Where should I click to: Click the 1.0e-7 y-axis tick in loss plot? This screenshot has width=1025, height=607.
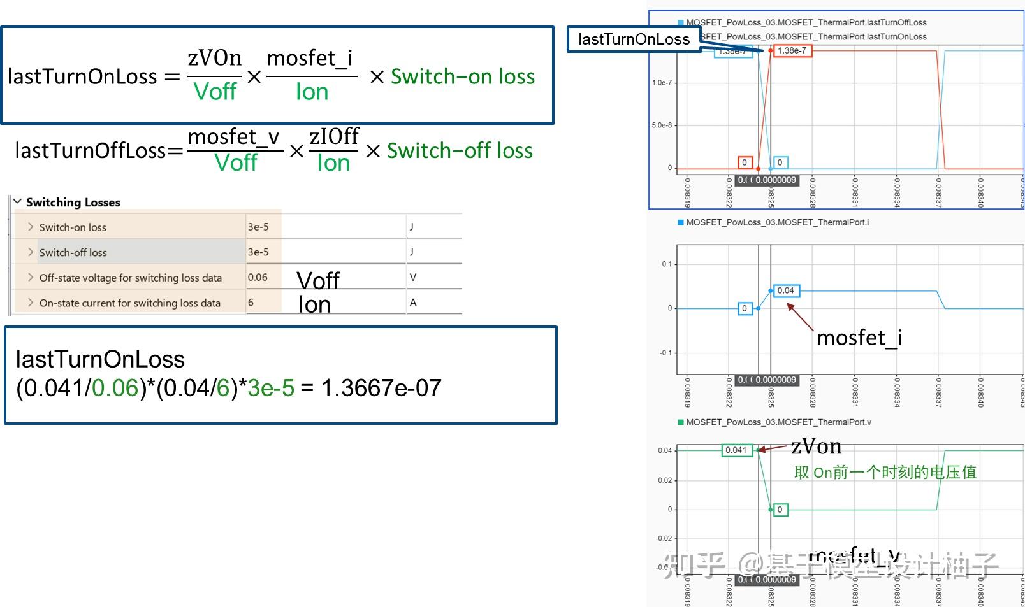(x=661, y=83)
